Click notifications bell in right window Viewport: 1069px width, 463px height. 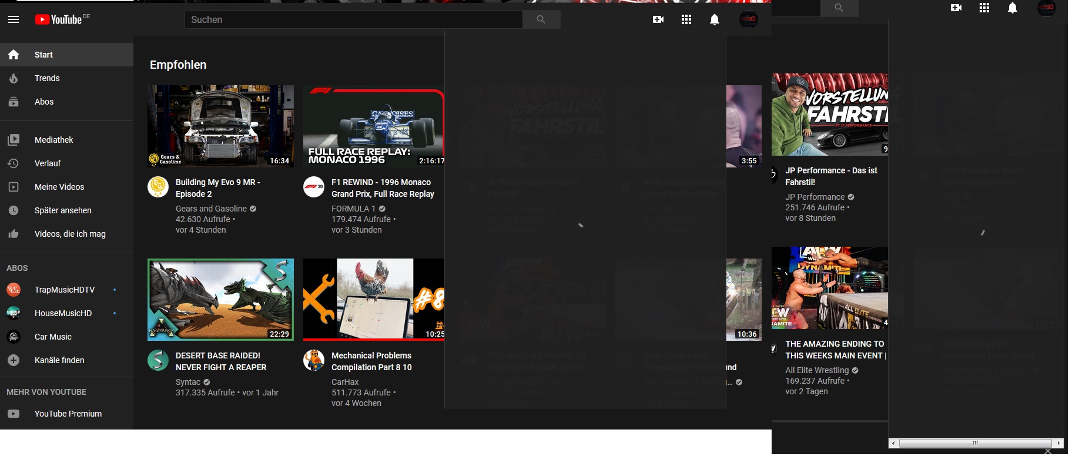pyautogui.click(x=1013, y=8)
